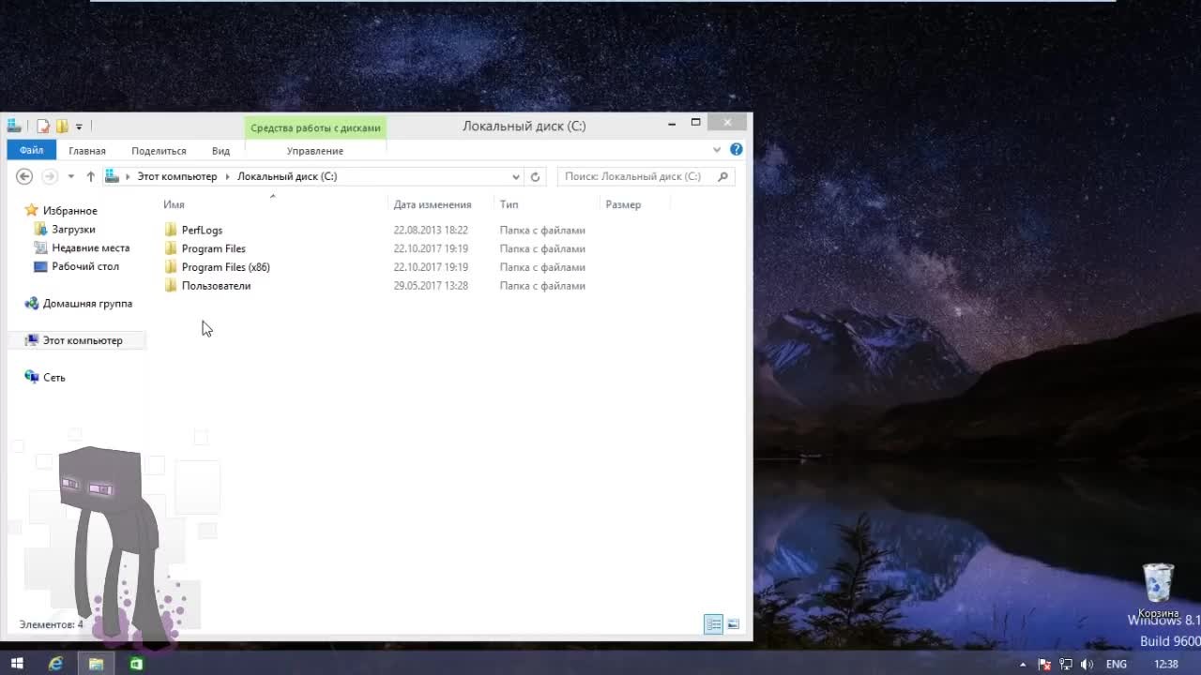The width and height of the screenshot is (1201, 675).
Task: Switch to large thumbnails view
Action: pos(733,624)
